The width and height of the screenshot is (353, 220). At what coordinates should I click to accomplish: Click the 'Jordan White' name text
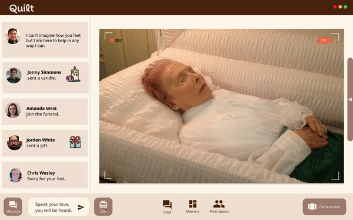[x=41, y=140]
